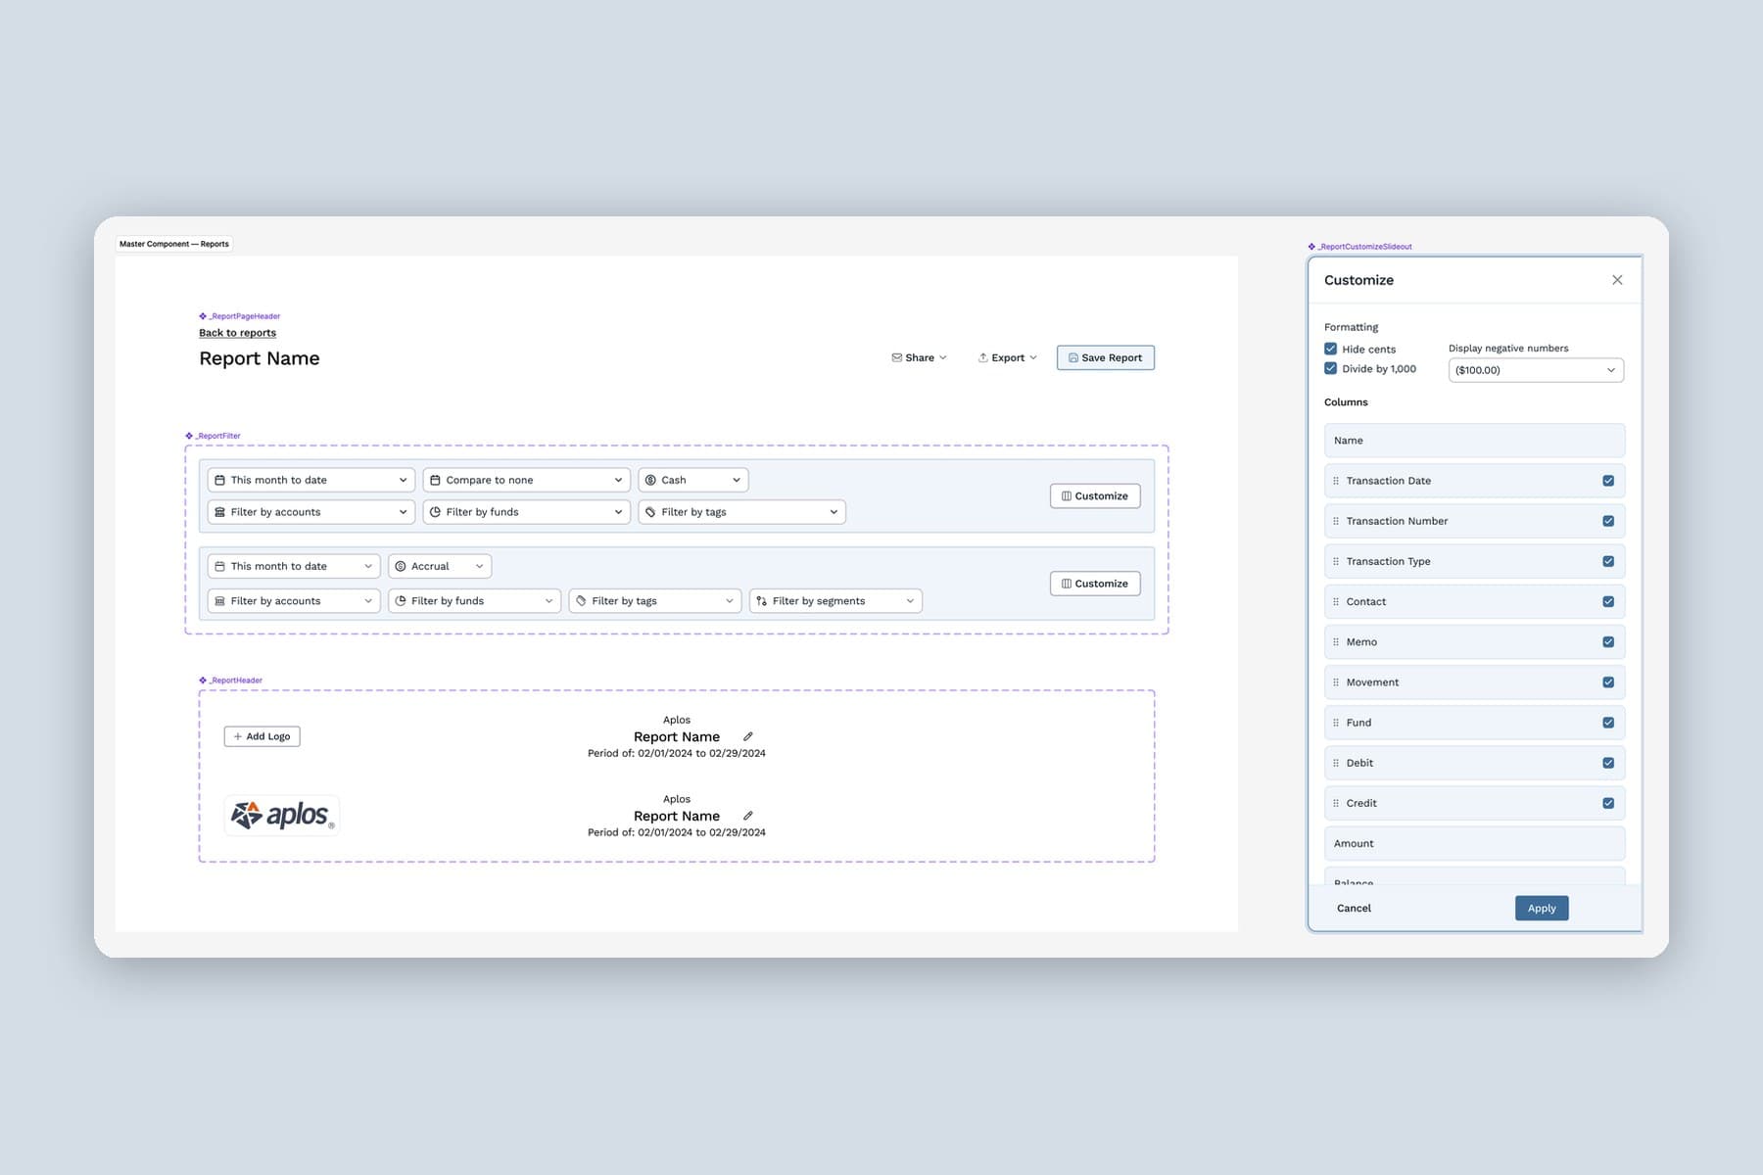The height and width of the screenshot is (1175, 1763).
Task: Expand the Compare to none dropdown
Action: click(527, 480)
